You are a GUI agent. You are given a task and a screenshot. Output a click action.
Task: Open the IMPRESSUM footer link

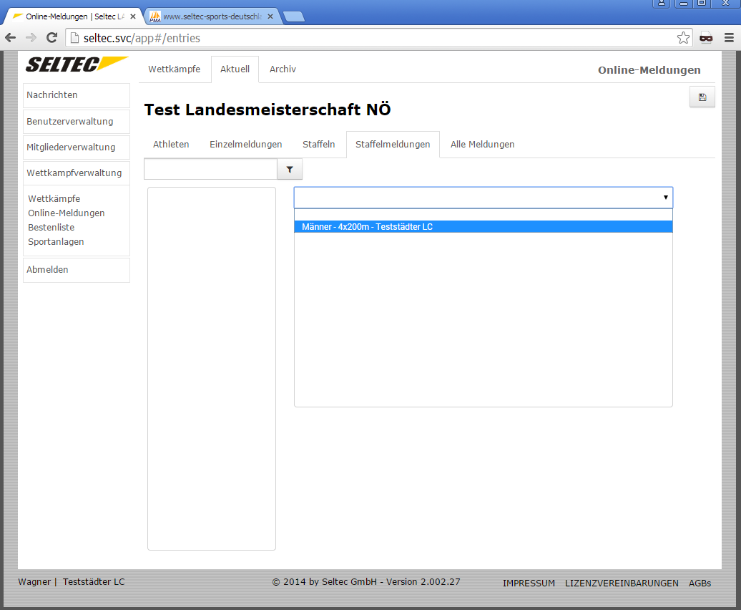click(529, 584)
